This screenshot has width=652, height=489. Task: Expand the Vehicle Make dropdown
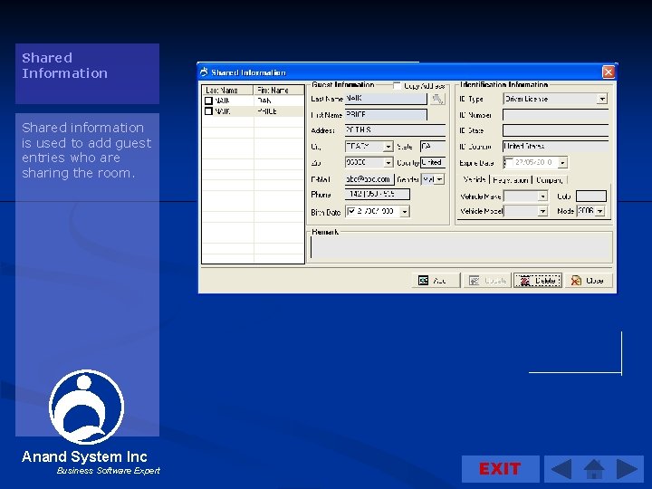tap(542, 196)
